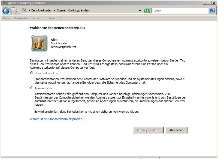Viewport: 218px width, 159px height.
Task: Open the recent pages dropdown arrow
Action: pos(18,11)
